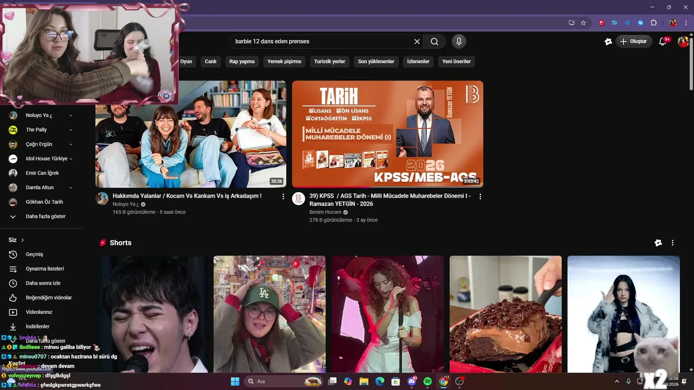This screenshot has height=390, width=694.
Task: Clear the YouTube search box text
Action: click(x=417, y=41)
